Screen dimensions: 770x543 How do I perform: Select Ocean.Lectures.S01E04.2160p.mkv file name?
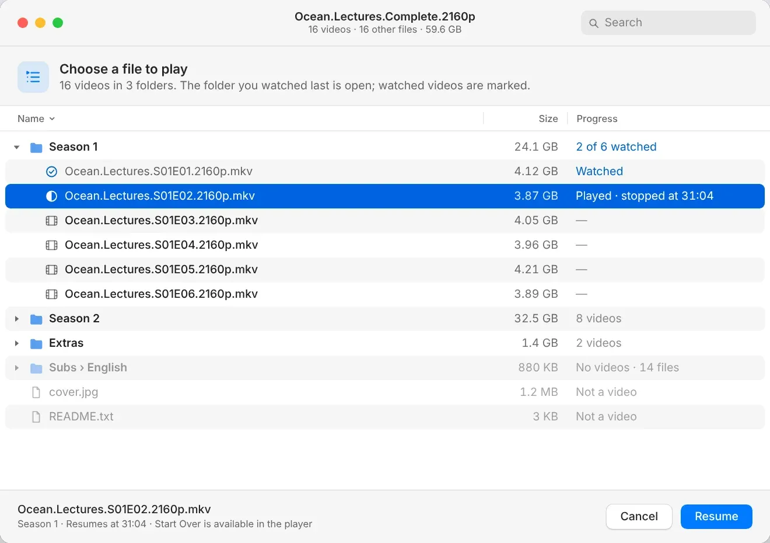(162, 245)
